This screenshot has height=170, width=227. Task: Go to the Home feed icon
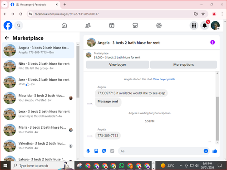pyautogui.click(x=64, y=25)
